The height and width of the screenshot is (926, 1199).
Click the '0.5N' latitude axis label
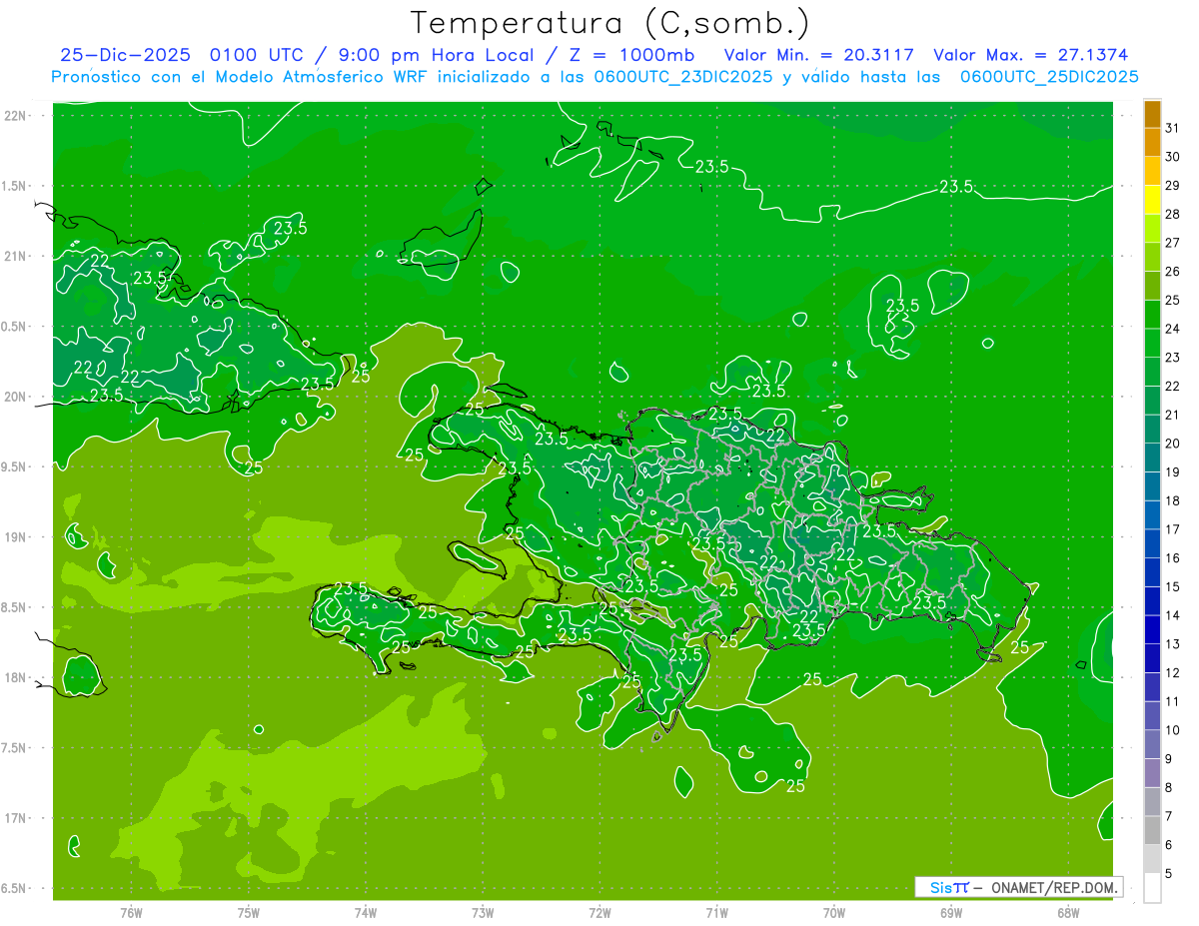click(15, 327)
